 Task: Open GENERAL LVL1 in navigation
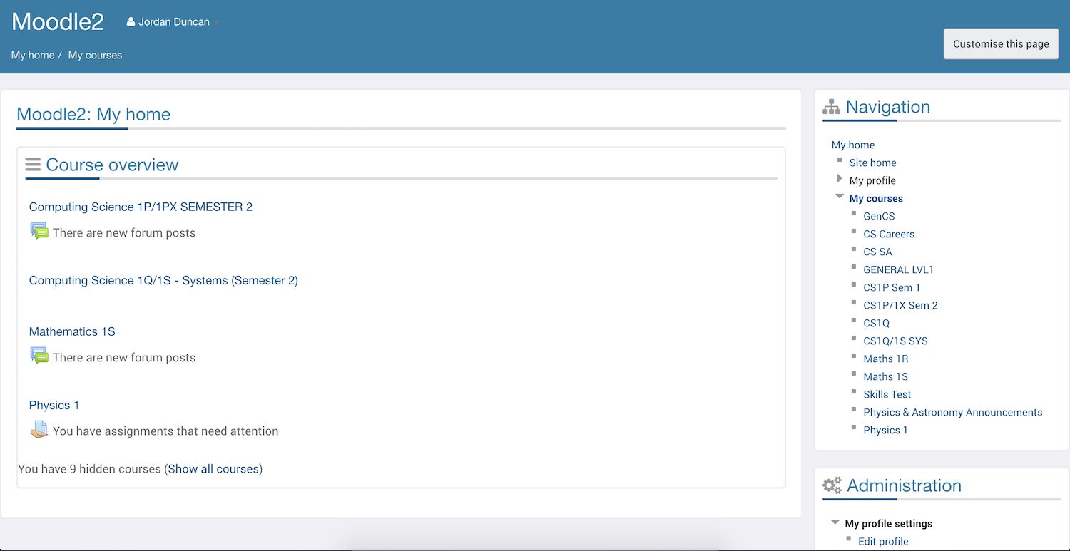point(898,269)
